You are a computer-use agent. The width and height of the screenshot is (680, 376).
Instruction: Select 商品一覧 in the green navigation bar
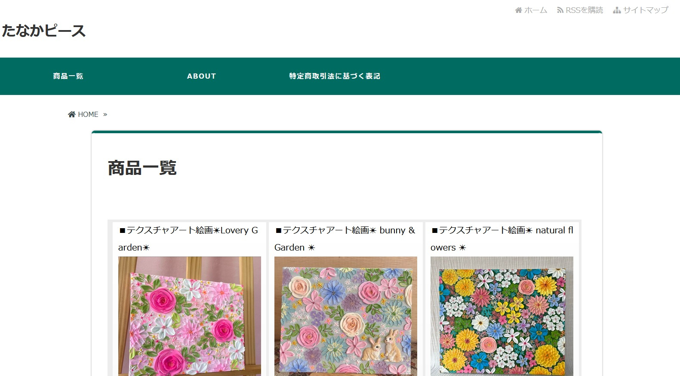click(x=68, y=76)
